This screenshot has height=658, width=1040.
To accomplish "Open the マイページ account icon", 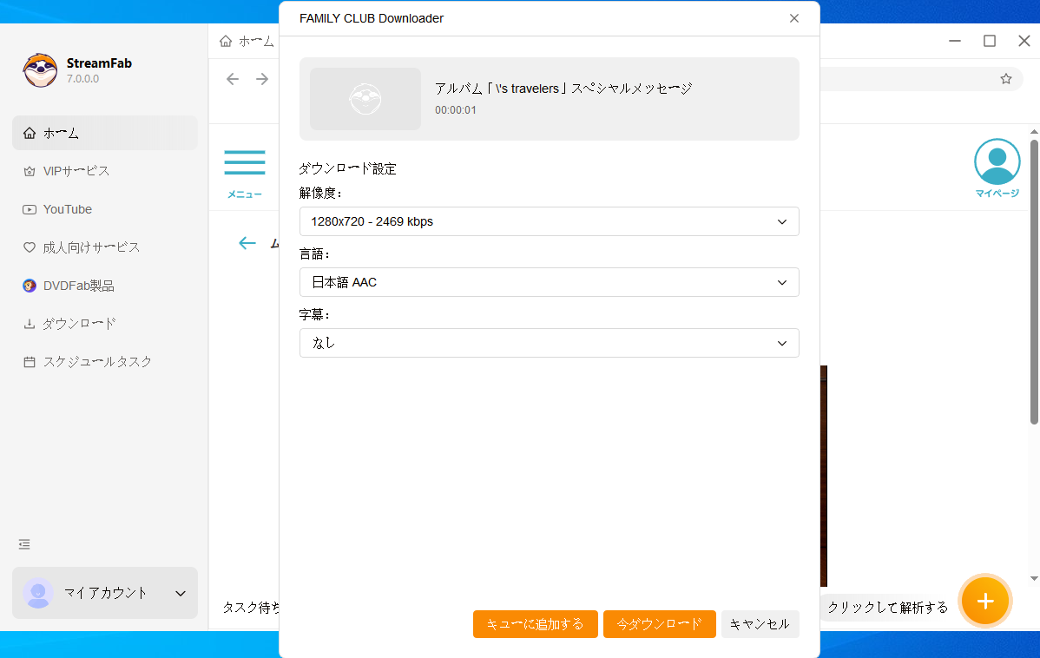I will (x=996, y=160).
